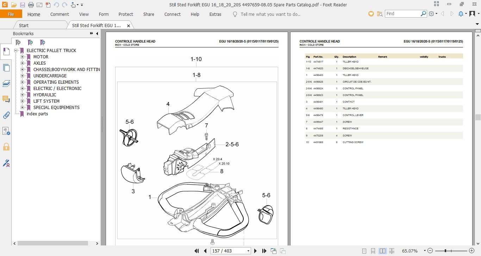Select the index parts bookmark

point(37,114)
